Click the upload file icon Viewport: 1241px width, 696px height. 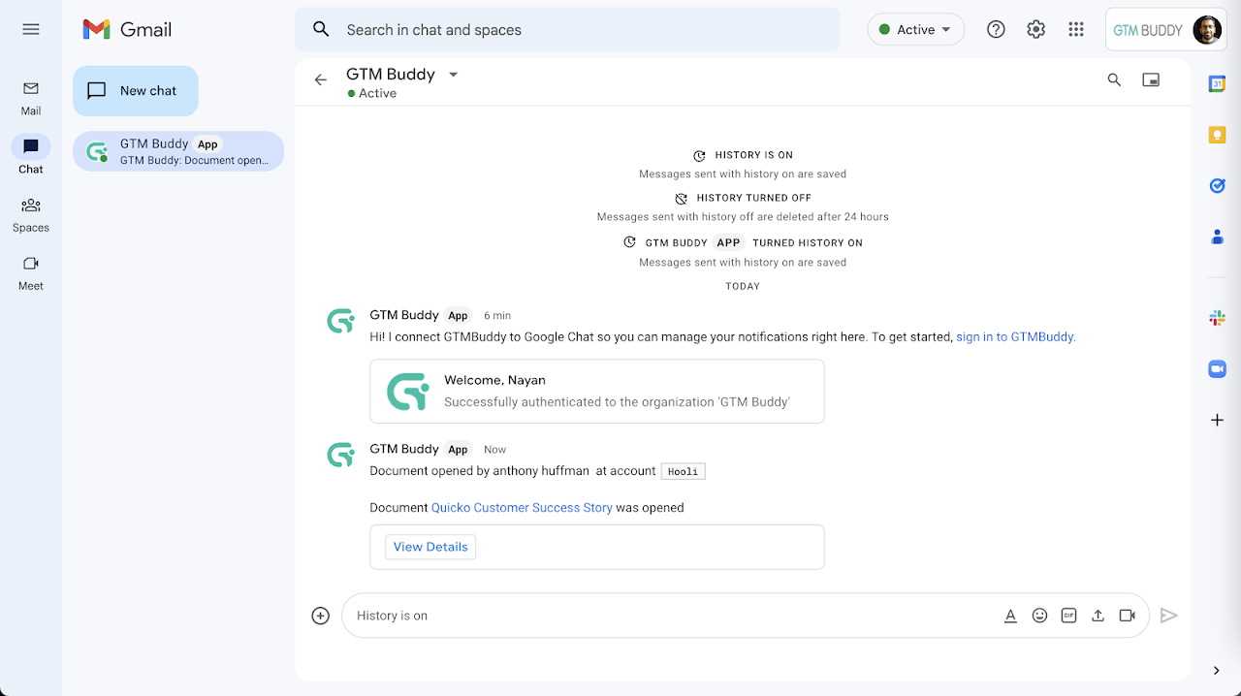(x=1098, y=616)
